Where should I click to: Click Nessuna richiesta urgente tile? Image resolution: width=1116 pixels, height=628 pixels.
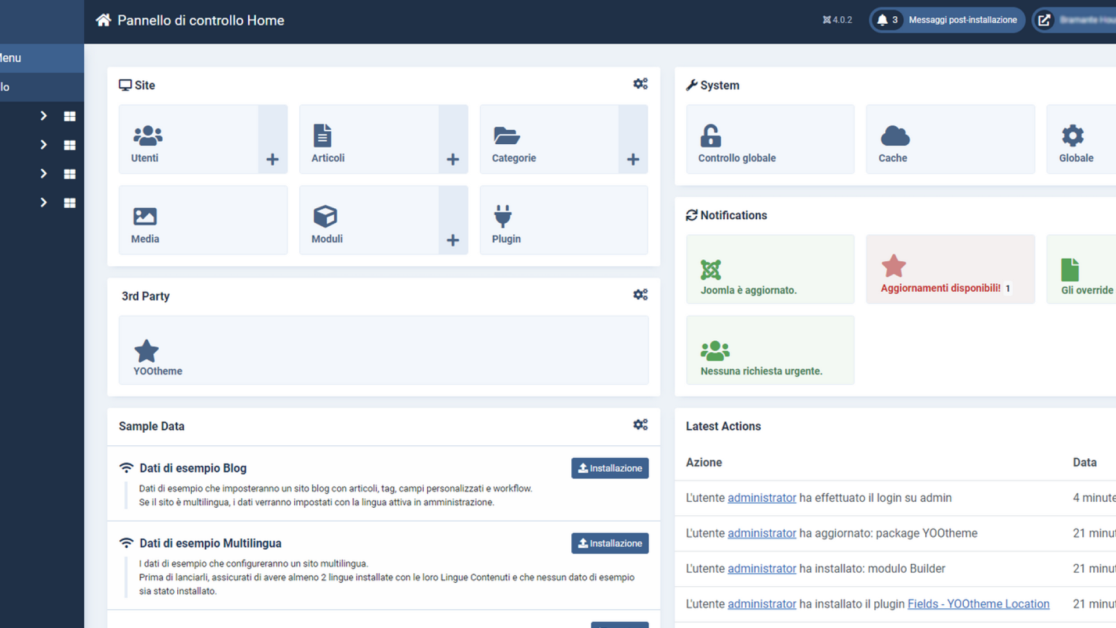[x=770, y=350]
